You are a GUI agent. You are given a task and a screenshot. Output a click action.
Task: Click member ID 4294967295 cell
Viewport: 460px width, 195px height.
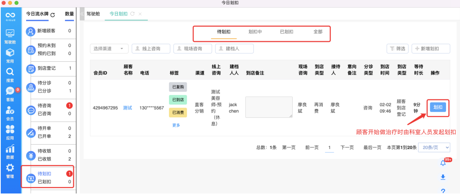[x=105, y=108]
